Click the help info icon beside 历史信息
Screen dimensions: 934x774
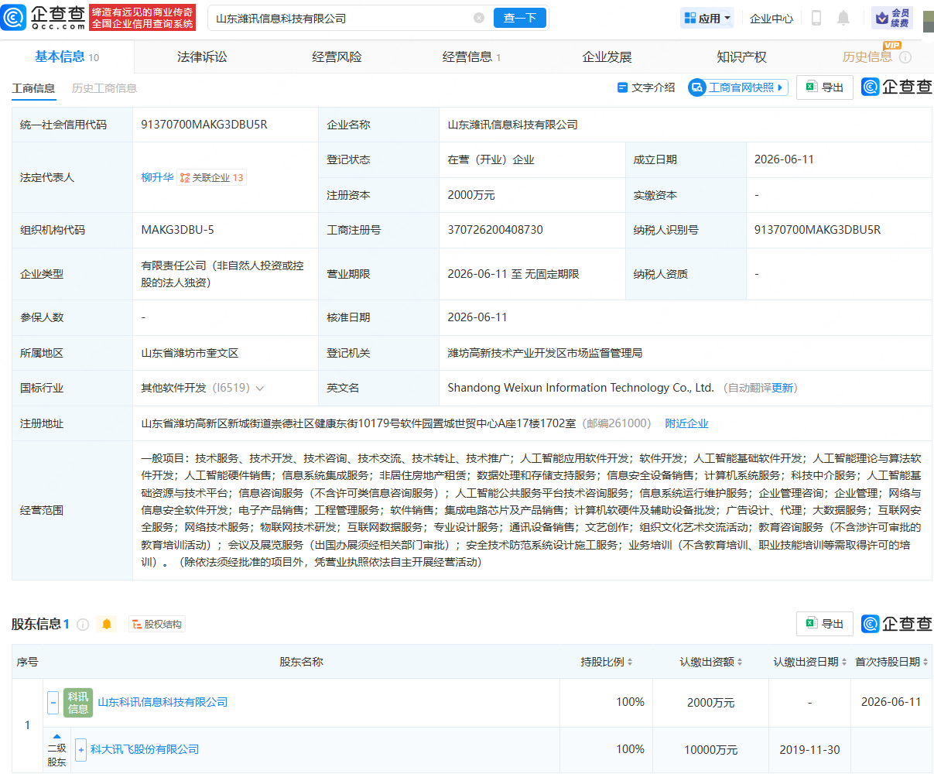(x=905, y=57)
